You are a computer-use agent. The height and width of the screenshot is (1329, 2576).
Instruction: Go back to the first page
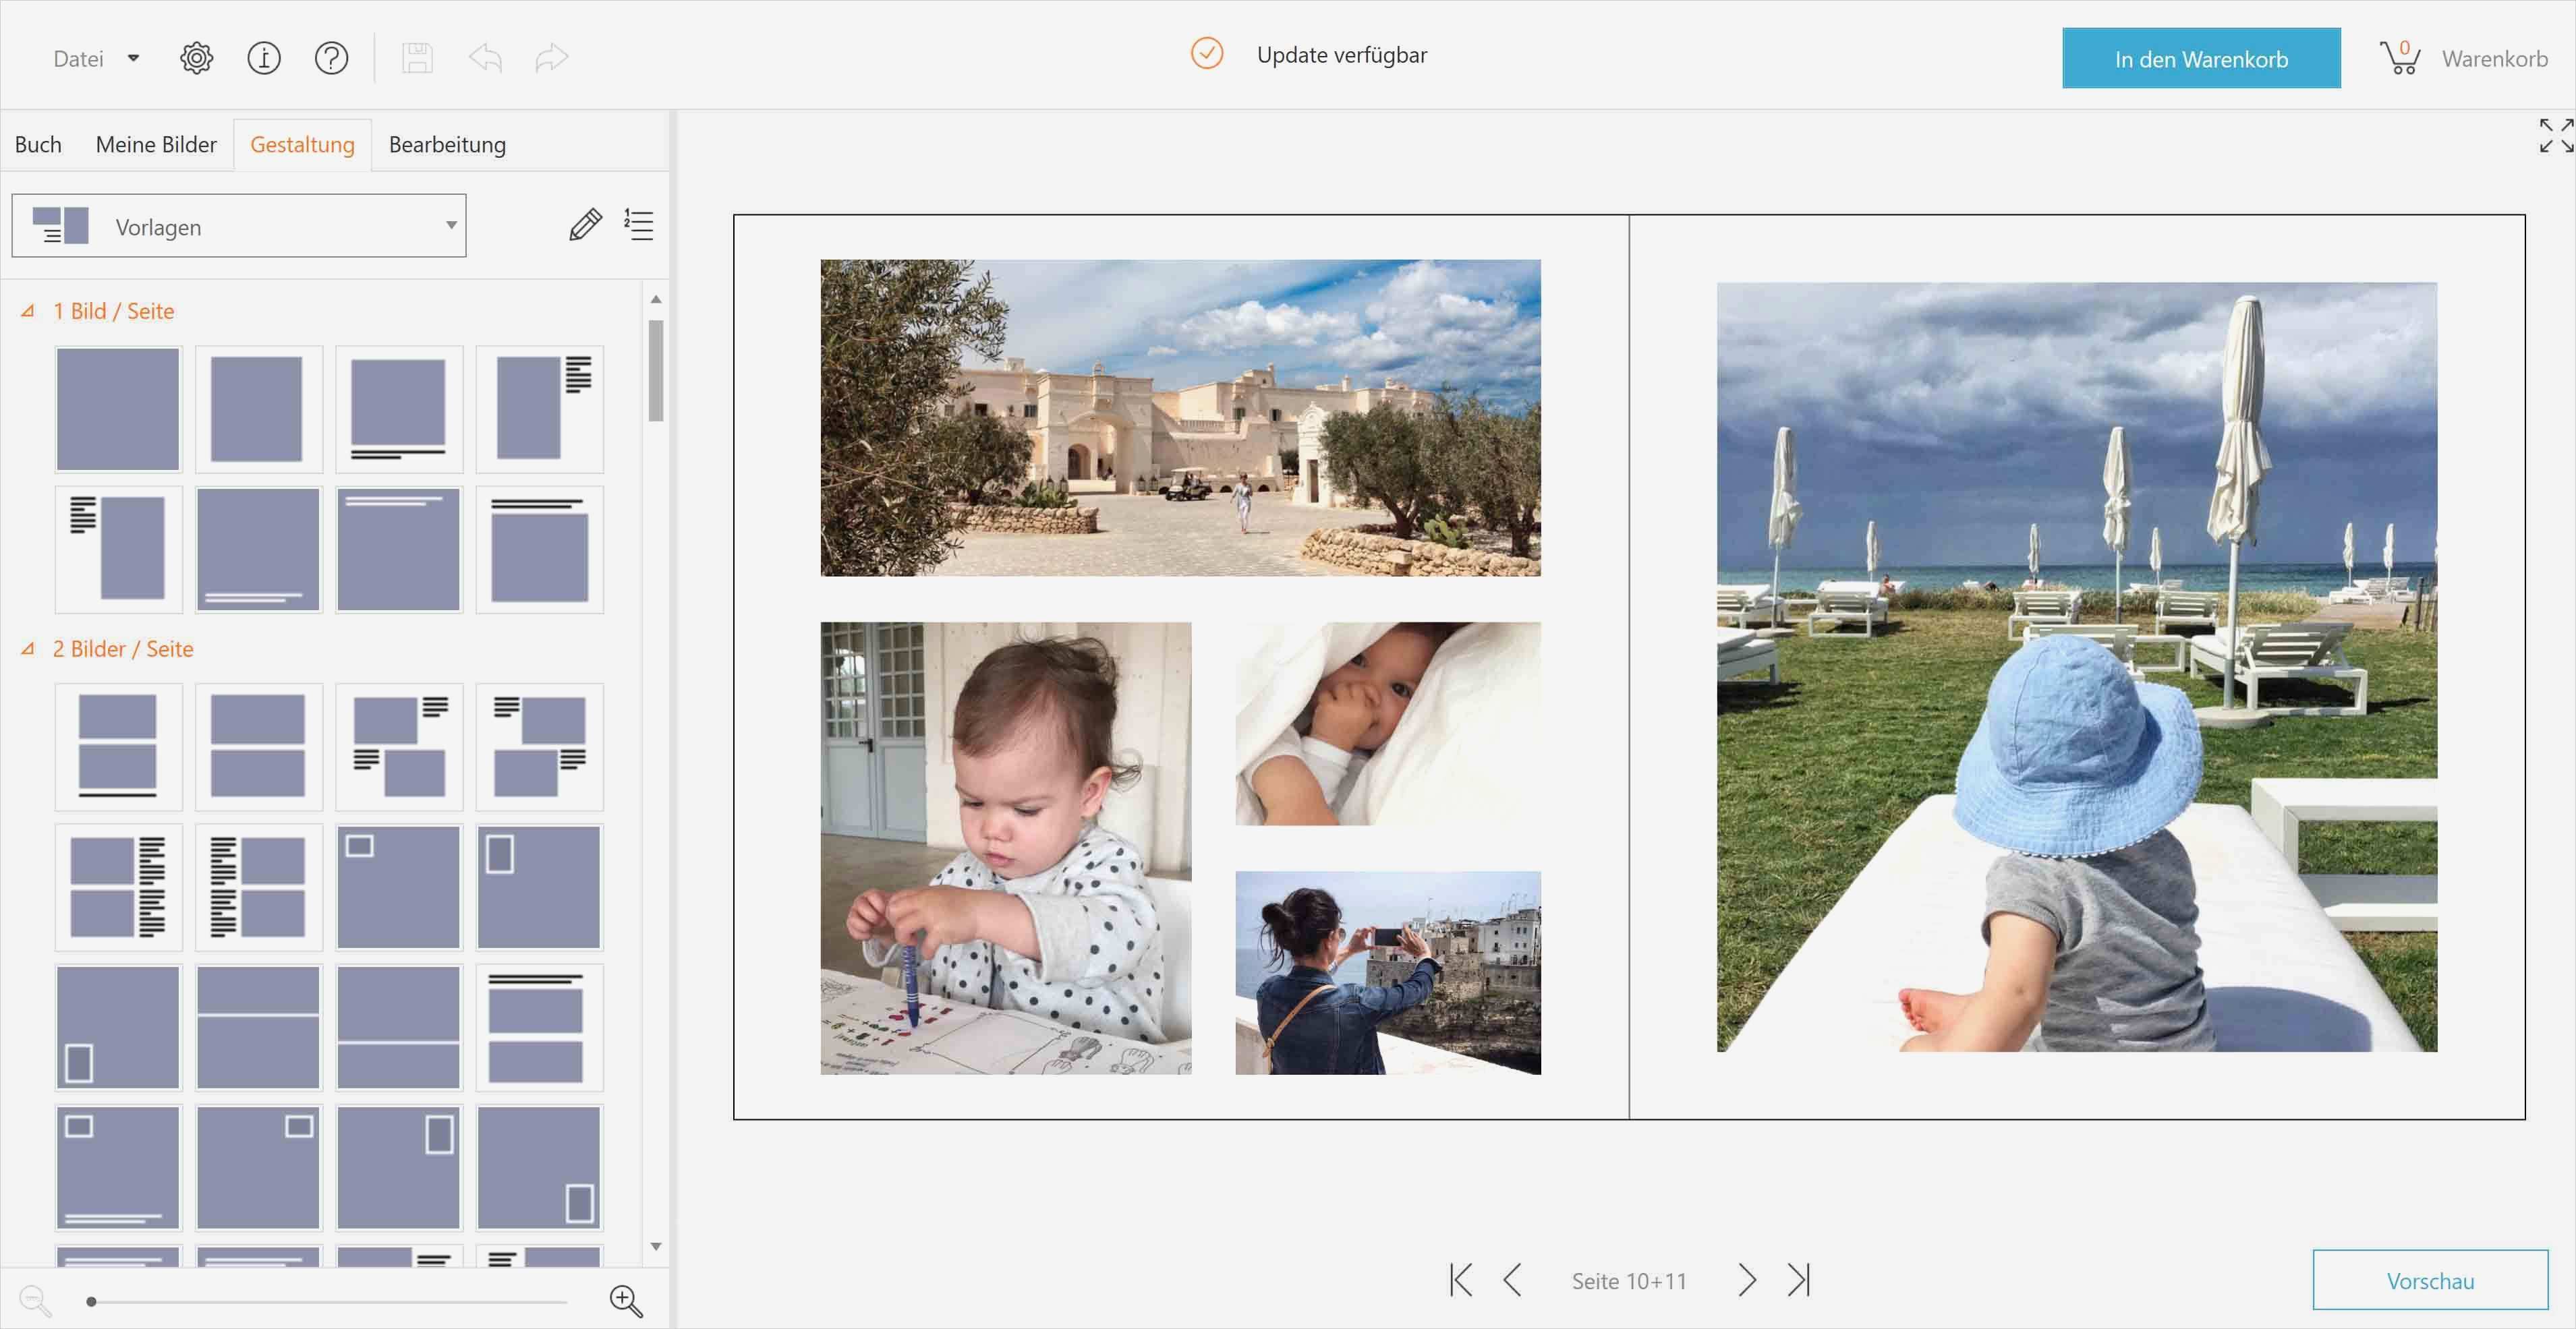click(x=1461, y=1280)
